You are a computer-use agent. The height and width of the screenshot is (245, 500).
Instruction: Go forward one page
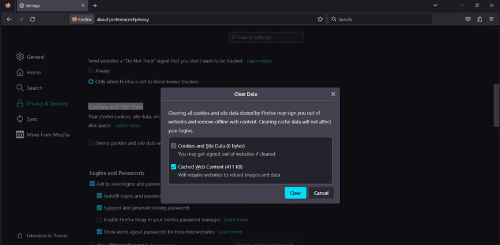point(21,19)
